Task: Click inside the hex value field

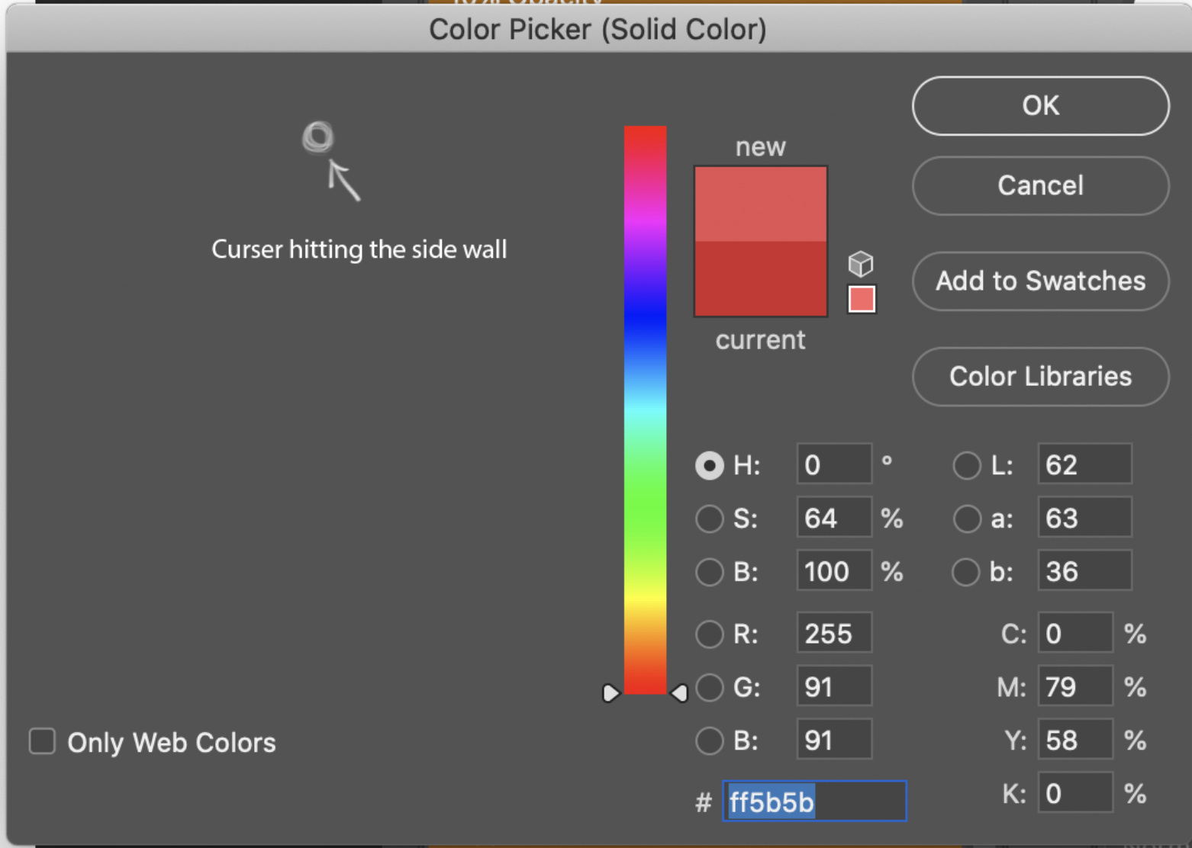Action: pyautogui.click(x=813, y=801)
